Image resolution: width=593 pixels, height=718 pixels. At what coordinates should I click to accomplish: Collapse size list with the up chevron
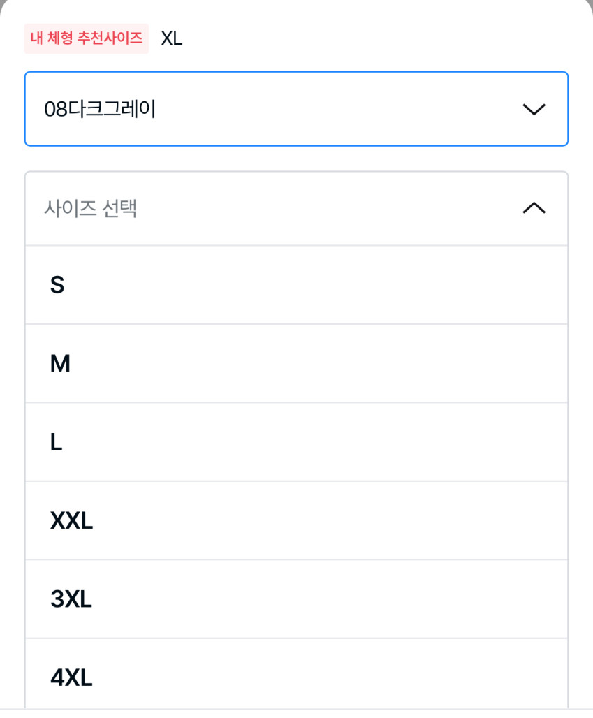(x=534, y=208)
